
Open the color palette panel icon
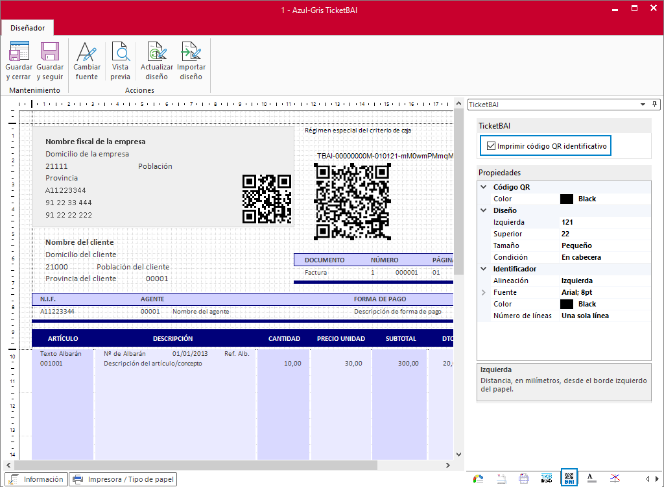click(478, 479)
